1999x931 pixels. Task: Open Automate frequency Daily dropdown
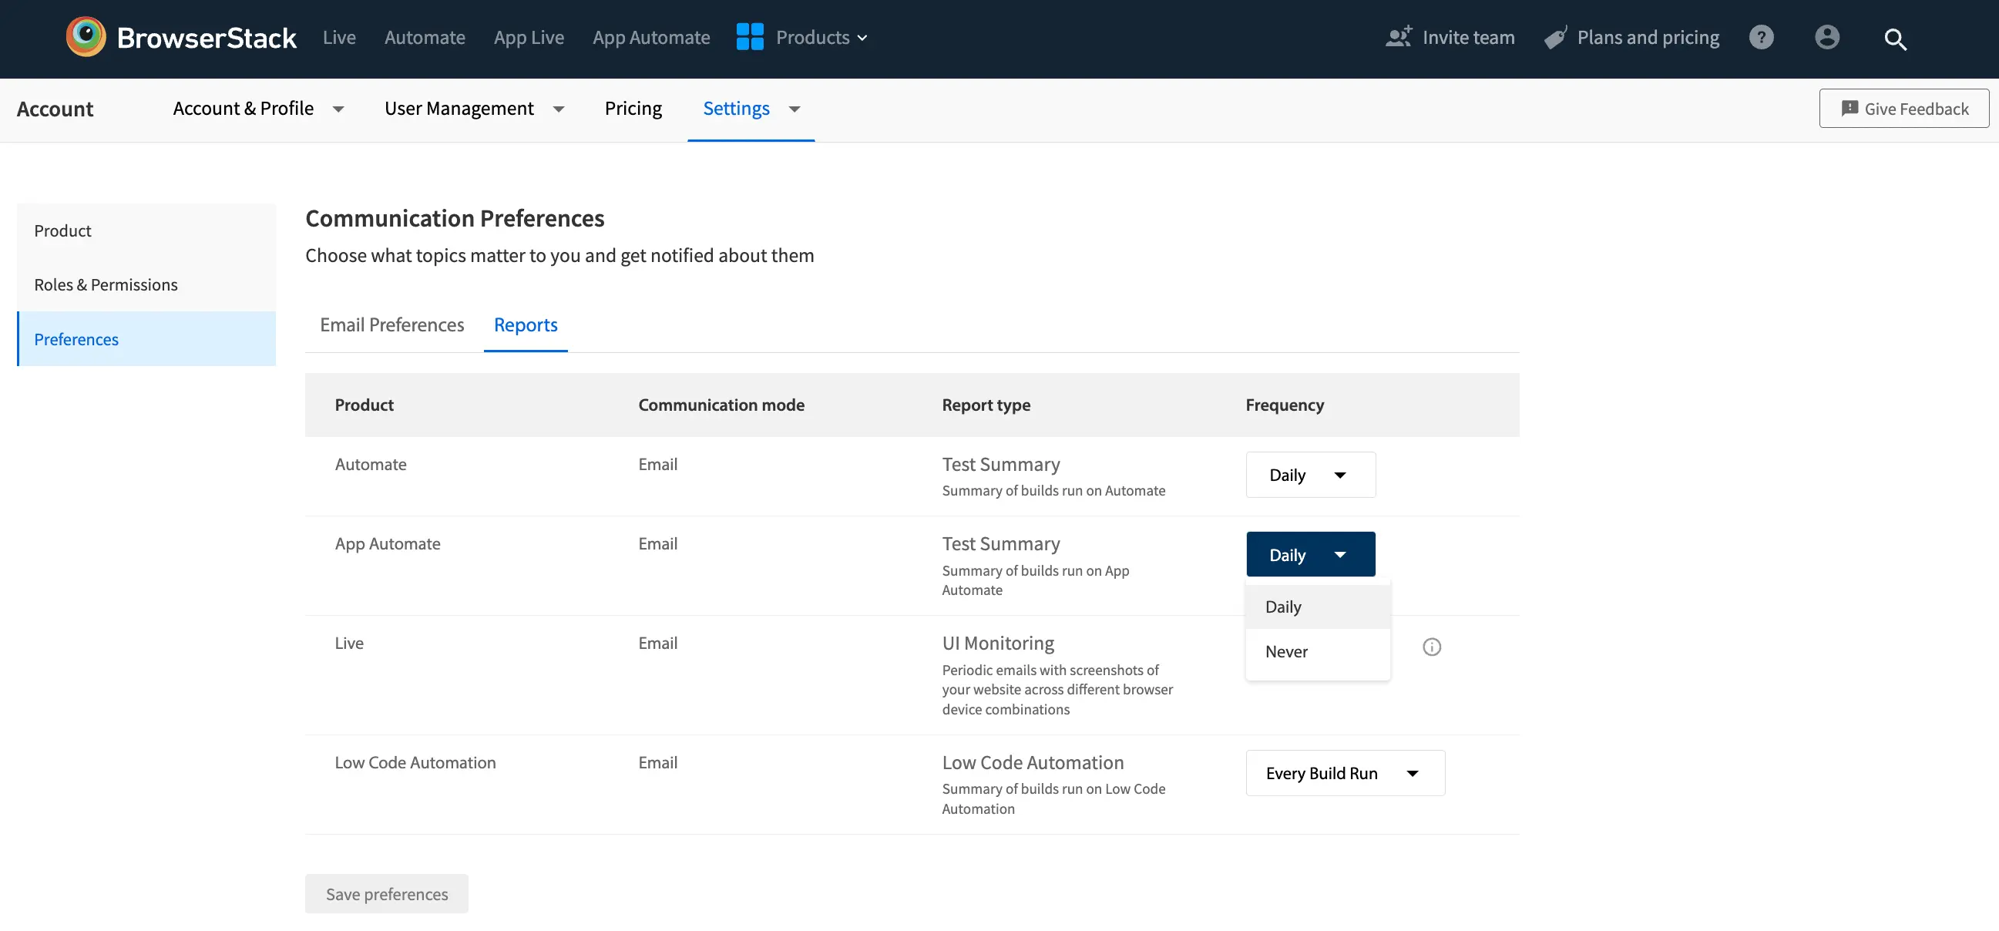pos(1310,475)
